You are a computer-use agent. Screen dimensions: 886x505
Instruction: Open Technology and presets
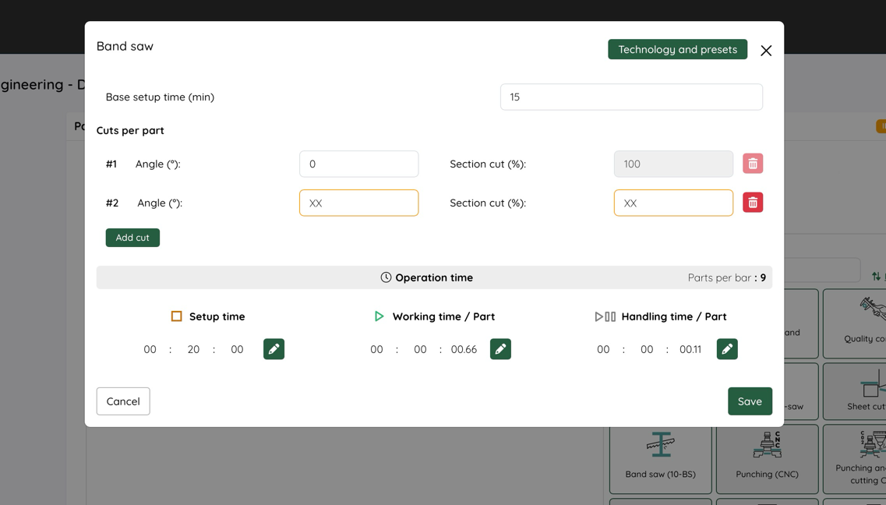677,49
